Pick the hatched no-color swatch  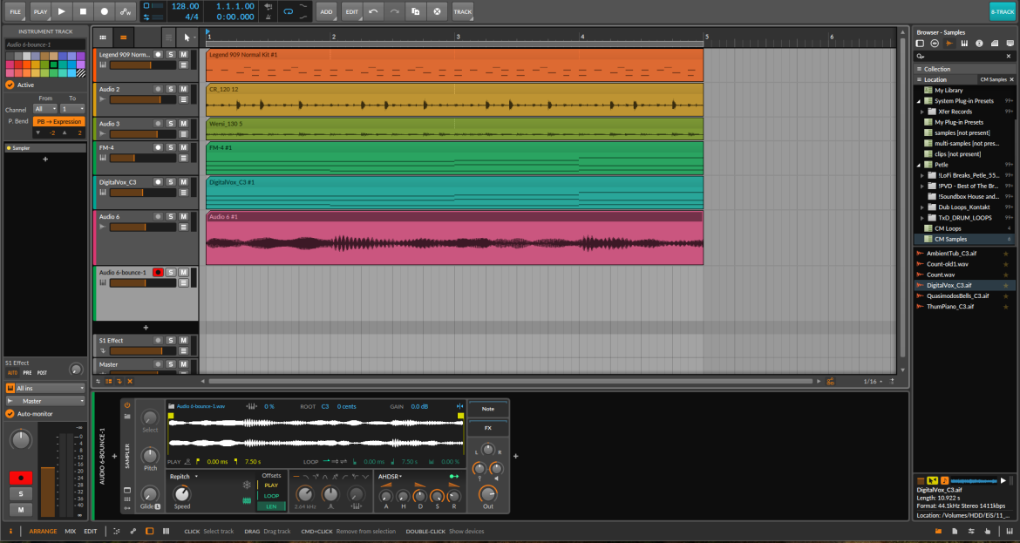[81, 73]
